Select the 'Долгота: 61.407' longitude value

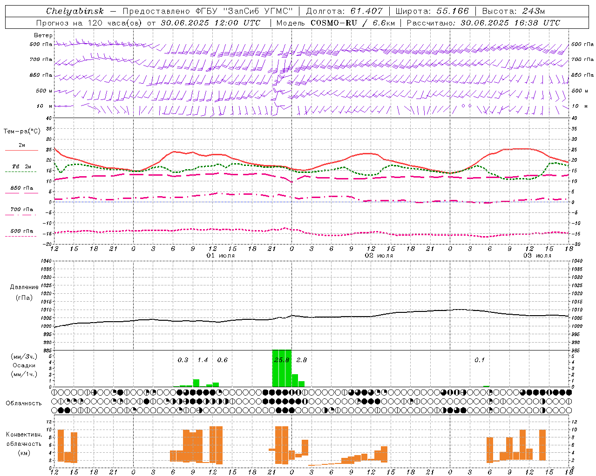(x=345, y=11)
